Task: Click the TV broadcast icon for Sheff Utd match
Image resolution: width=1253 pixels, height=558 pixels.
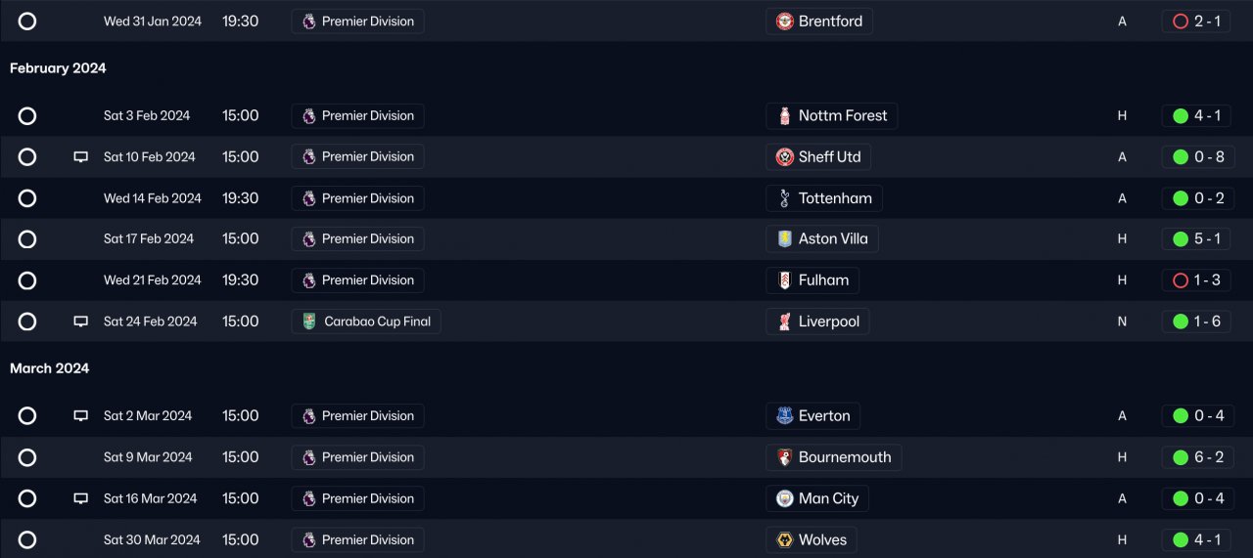Action: click(x=81, y=157)
